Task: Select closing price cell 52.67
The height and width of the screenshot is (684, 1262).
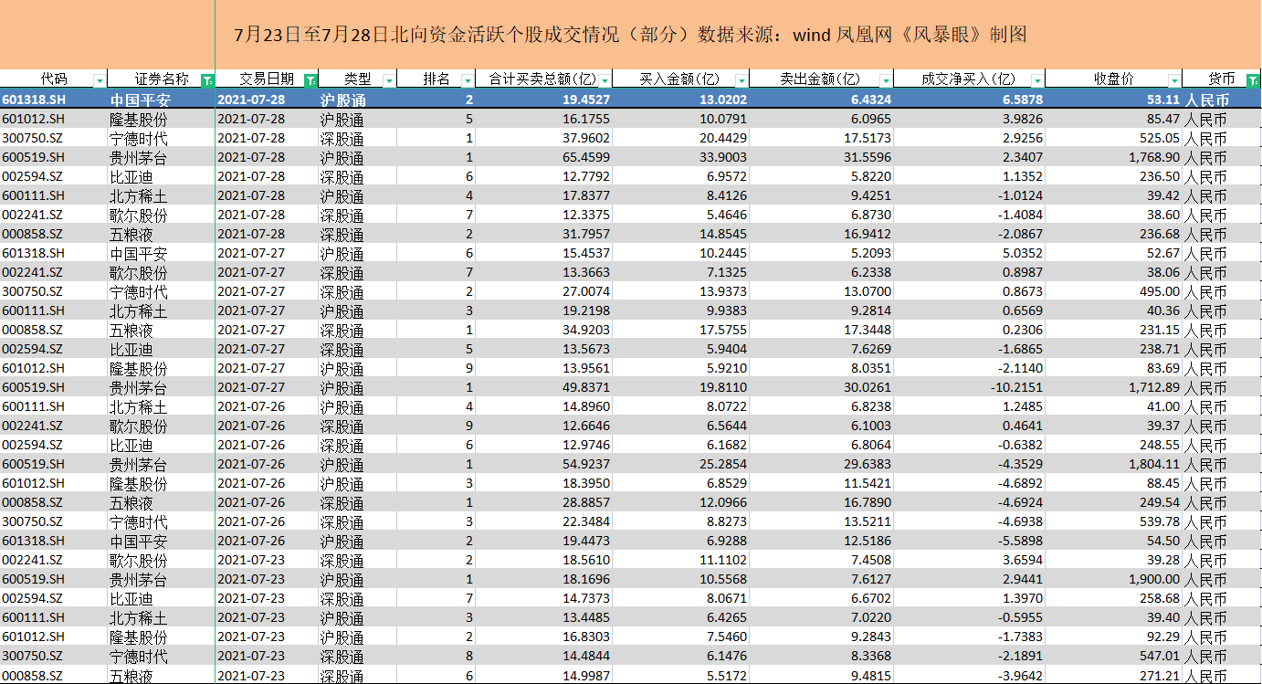Action: 1113,253
